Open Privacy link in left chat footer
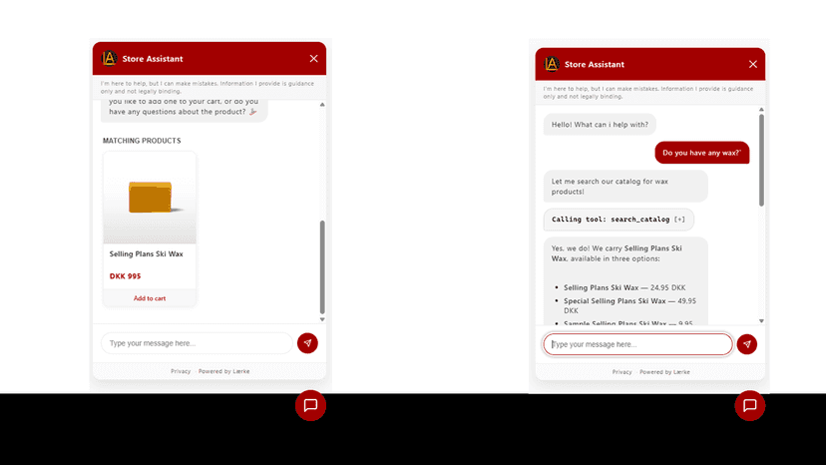This screenshot has width=826, height=465. tap(181, 371)
